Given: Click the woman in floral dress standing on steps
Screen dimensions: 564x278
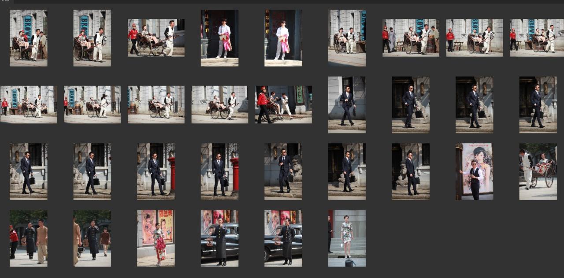Looking at the screenshot, I should coord(347,238).
